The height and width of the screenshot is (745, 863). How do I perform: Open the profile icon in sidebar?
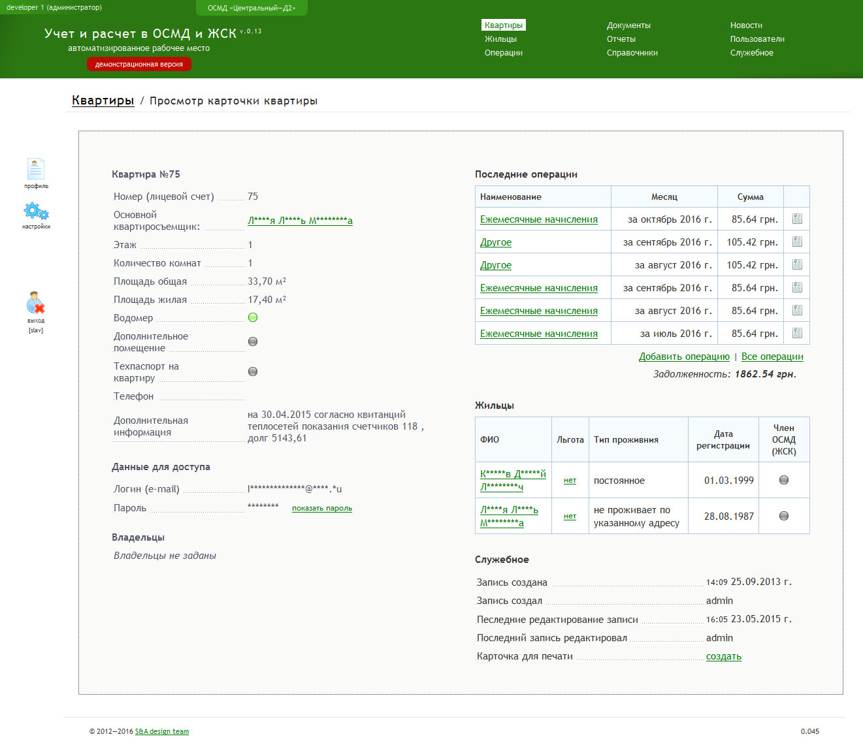(x=36, y=169)
